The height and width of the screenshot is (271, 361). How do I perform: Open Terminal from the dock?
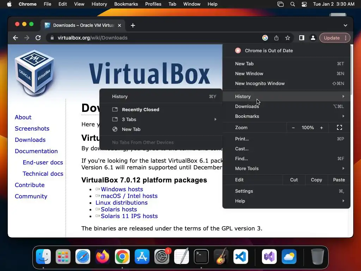[201, 257]
